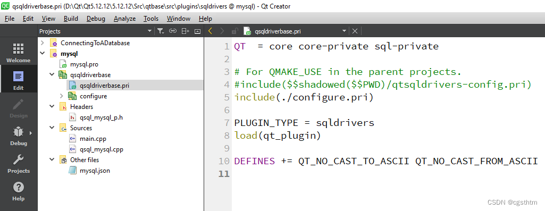Open main.cpp source file
The image size is (545, 211).
(x=93, y=139)
